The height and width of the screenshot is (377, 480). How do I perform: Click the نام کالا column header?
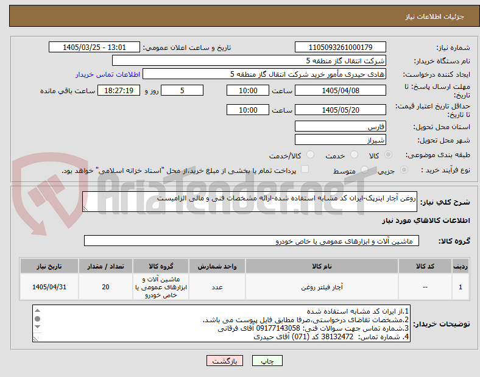tap(322, 266)
